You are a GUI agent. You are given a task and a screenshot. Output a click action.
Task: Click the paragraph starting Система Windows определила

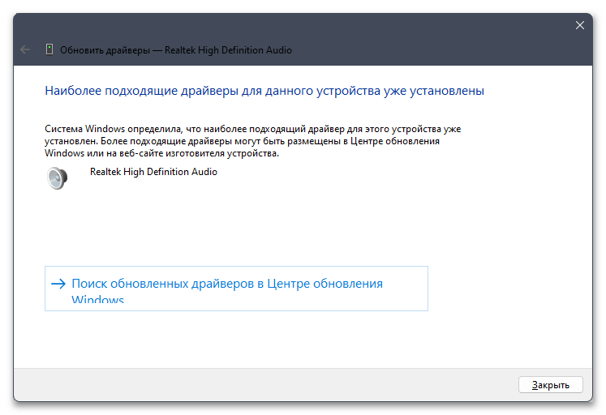(253, 141)
